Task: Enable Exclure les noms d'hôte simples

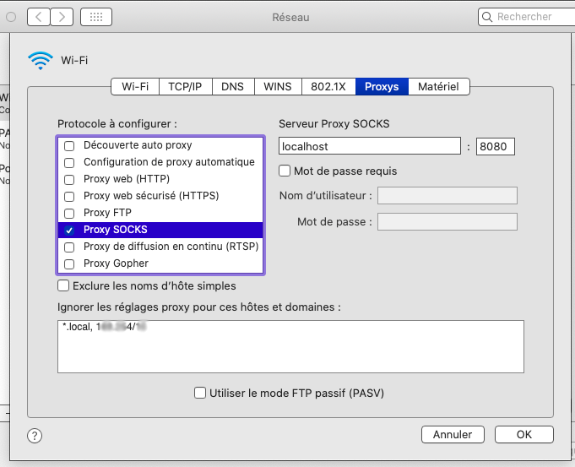Action: click(63, 286)
